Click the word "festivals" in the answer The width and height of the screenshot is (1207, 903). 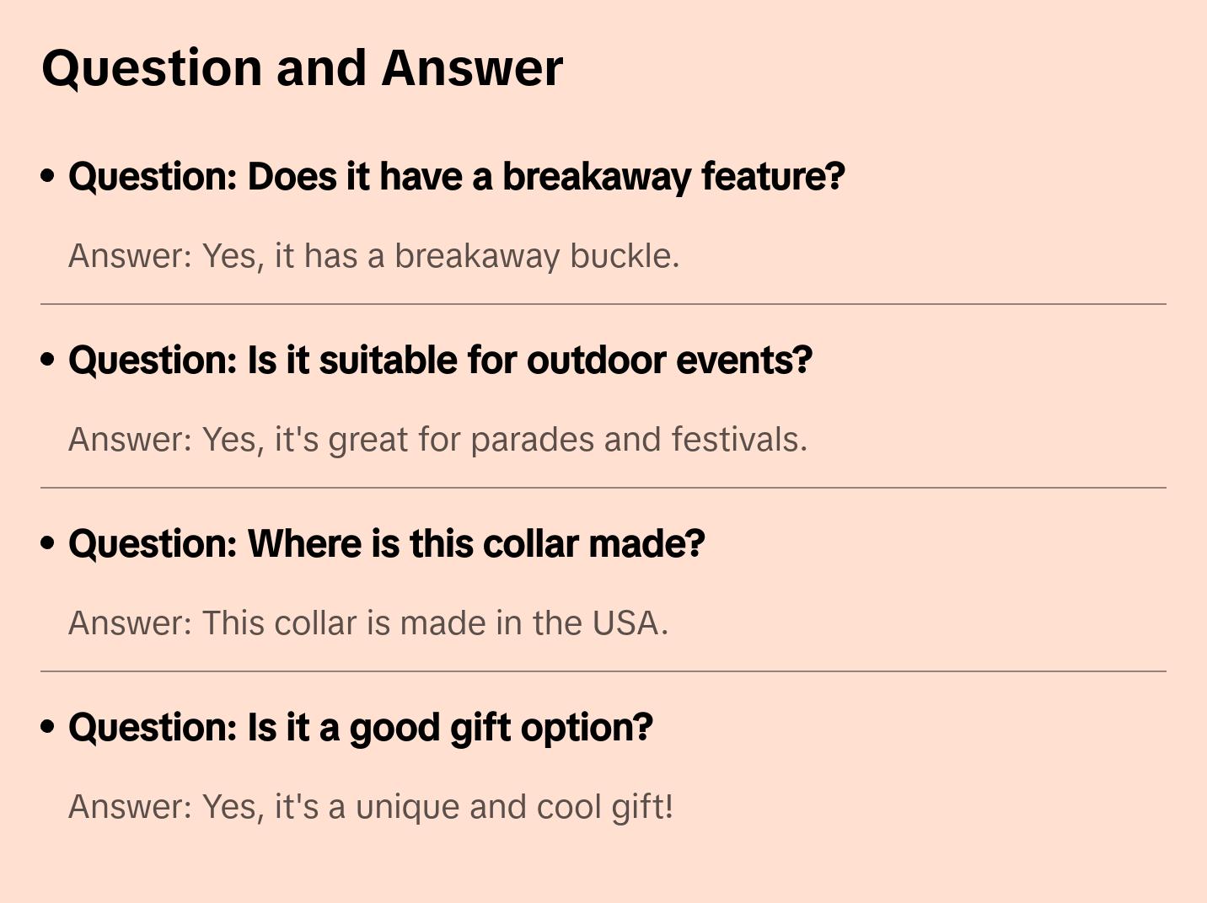point(738,440)
